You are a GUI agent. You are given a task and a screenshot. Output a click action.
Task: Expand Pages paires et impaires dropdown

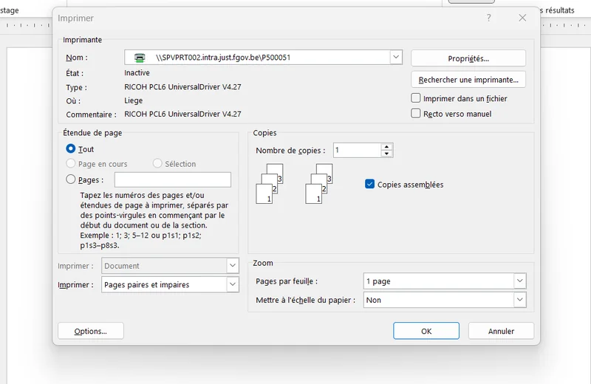(x=233, y=285)
